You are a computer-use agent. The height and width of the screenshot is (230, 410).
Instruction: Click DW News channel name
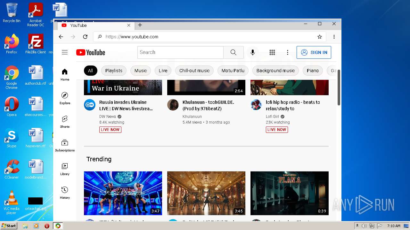pos(108,117)
